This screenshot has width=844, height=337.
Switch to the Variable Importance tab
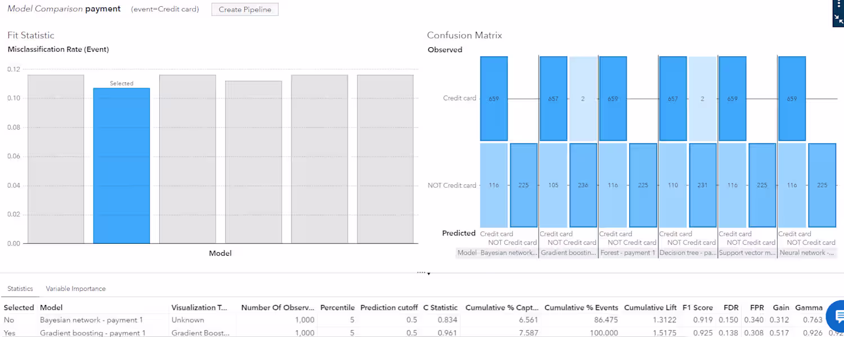coord(75,289)
